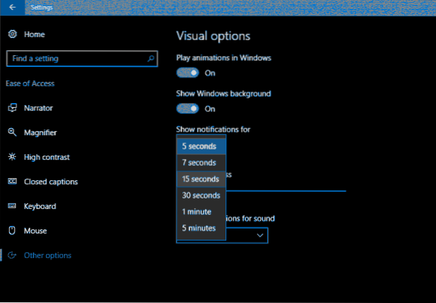Viewport: 436px width, 303px height.
Task: Select the 5 minutes option
Action: coord(200,228)
